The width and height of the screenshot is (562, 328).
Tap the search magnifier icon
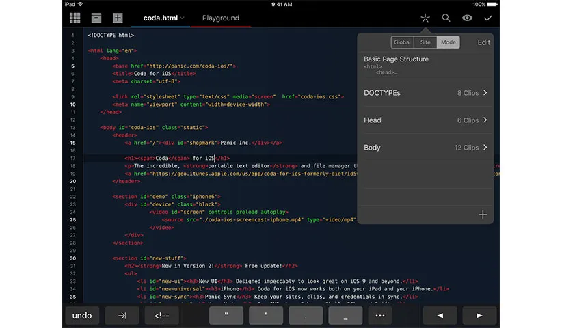tap(446, 18)
